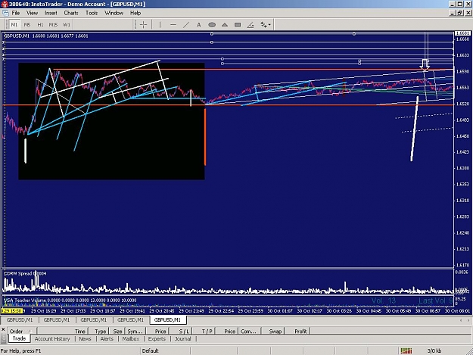Screen dimensions: 473x355
Task: Click the Size column header
Action: [117, 332]
